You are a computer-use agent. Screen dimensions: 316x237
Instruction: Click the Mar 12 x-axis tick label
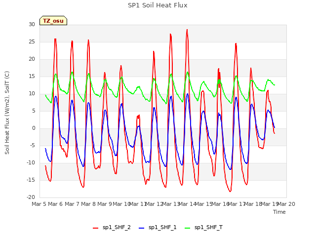click(154, 204)
